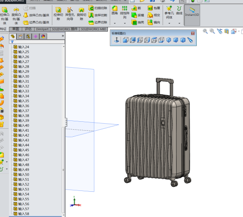Select the 拉伸凸台/基体 extruded boss tool
The height and width of the screenshot is (217, 243).
5,15
